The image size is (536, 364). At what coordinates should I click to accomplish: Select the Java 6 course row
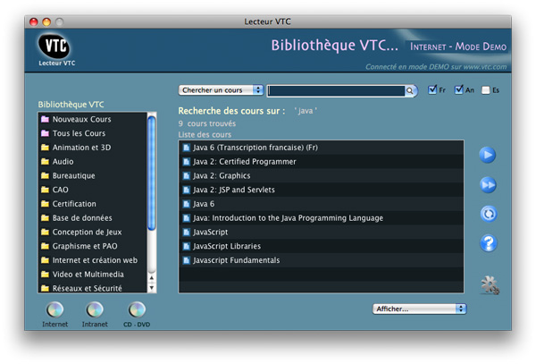click(321, 204)
